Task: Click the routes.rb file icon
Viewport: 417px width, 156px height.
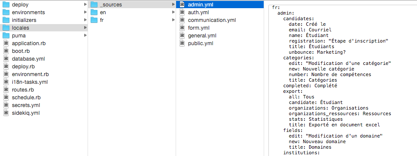Action: [6, 89]
